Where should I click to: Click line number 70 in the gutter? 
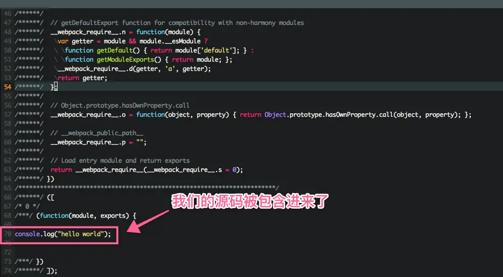pos(7,234)
